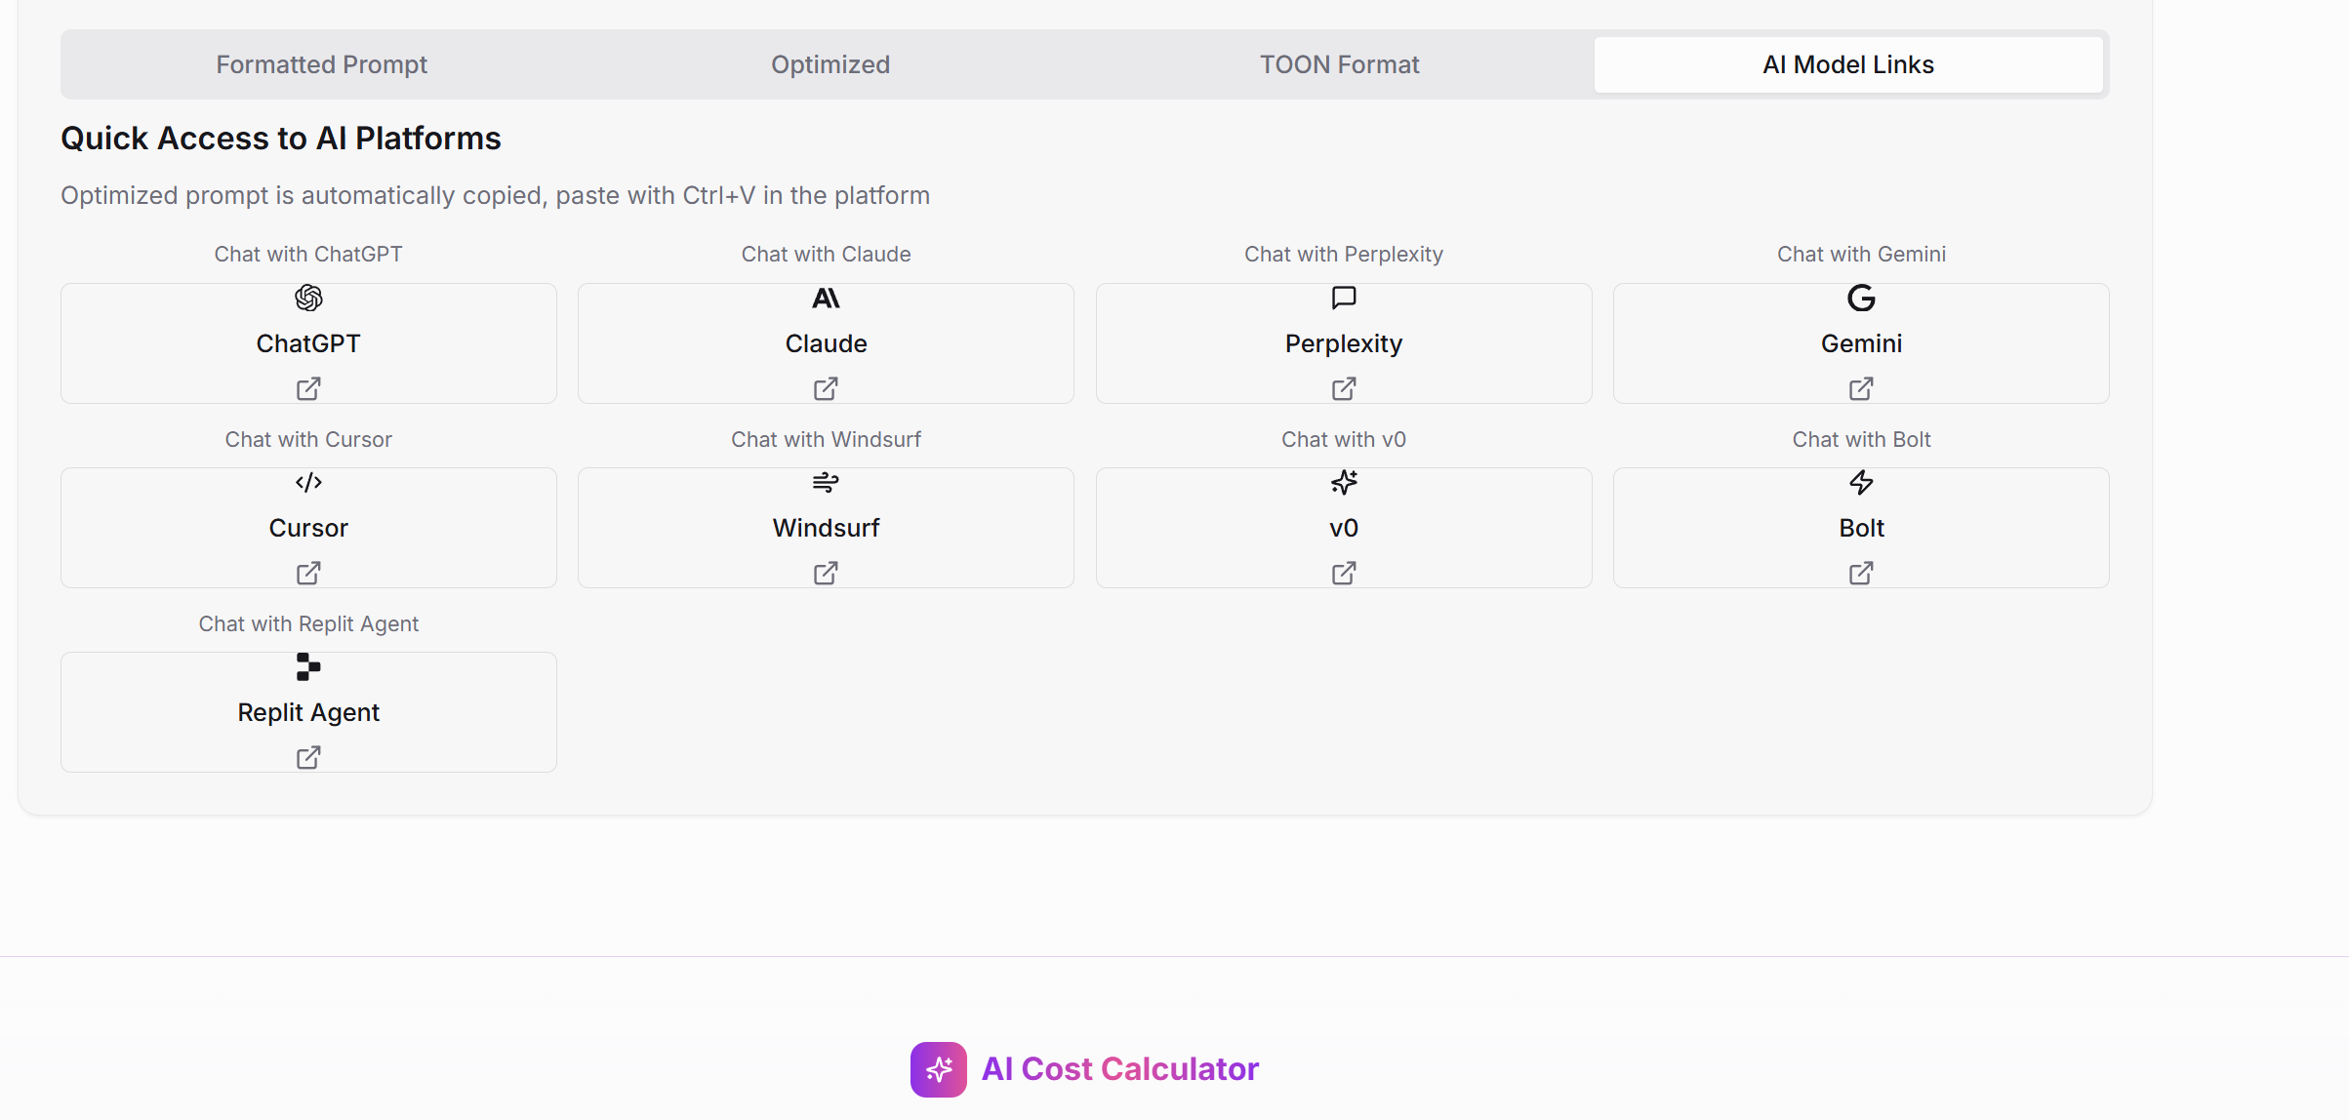The image size is (2349, 1120).
Task: Click the Windsurf wind icon
Action: pyautogui.click(x=826, y=482)
